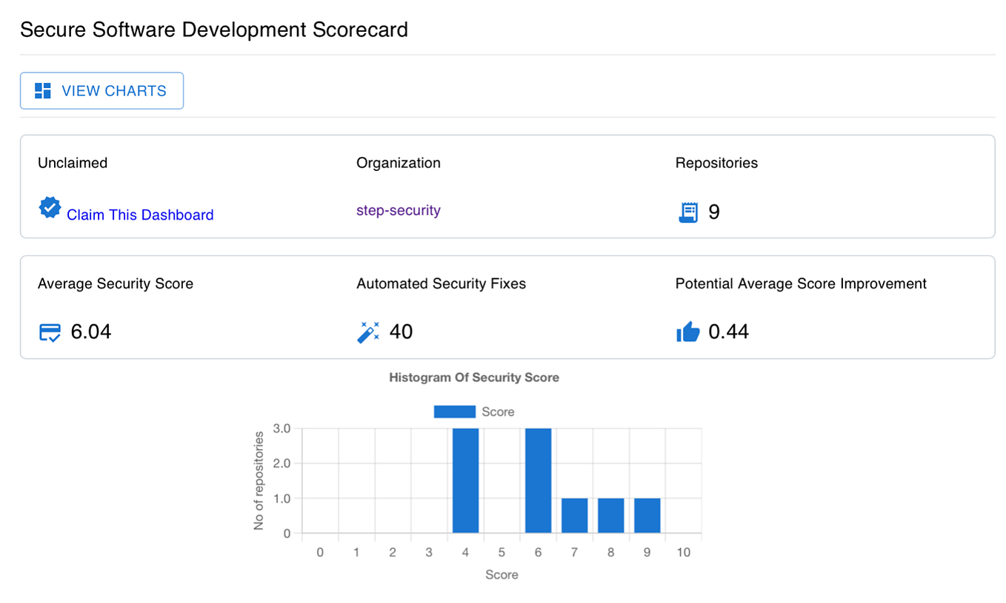This screenshot has width=1006, height=603.
Task: Click the tallest histogram bar at score 4
Action: click(465, 479)
